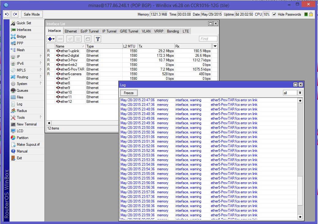Open the column selector dropdown arrow
This screenshot has width=318, height=224.
coord(215,46)
